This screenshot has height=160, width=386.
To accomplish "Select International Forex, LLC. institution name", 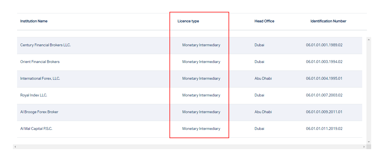I will coord(40,79).
